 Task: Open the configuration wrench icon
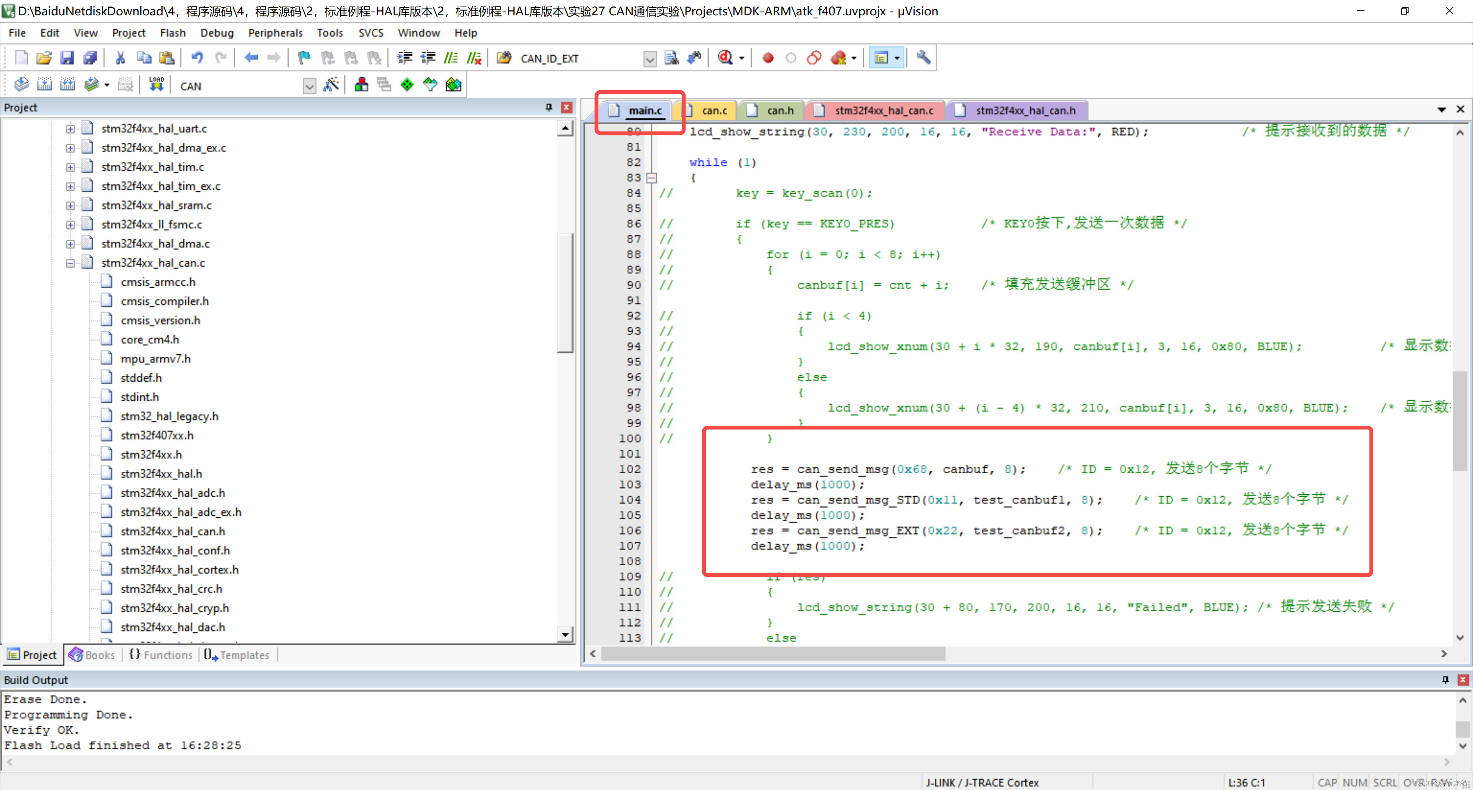[x=923, y=58]
